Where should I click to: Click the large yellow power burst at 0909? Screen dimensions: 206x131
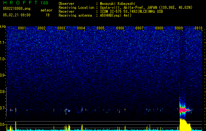click(x=185, y=124)
